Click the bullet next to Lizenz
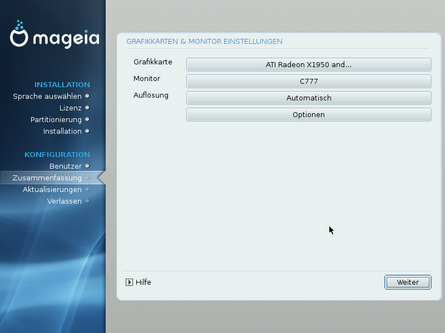Screen dimensions: 445x333 click(87, 108)
